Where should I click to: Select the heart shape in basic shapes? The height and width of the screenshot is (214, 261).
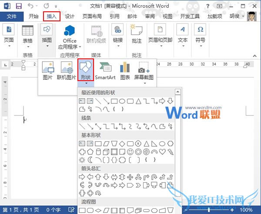162,152
